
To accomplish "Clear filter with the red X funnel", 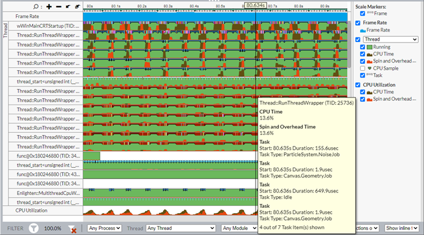I will [73, 229].
